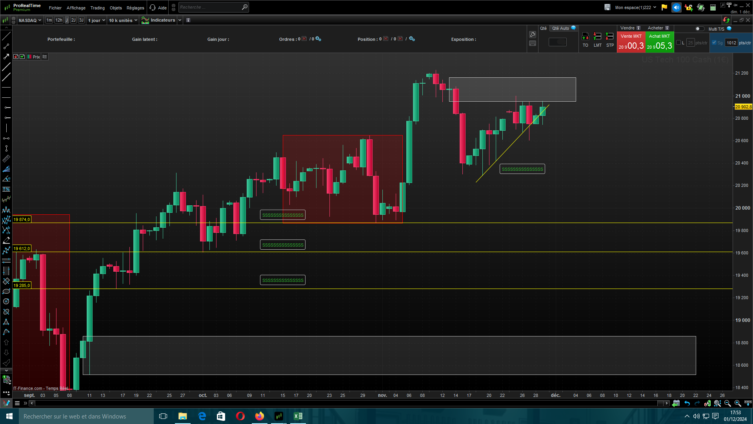Toggle the Multi T/S switch
753x424 pixels.
699,29
